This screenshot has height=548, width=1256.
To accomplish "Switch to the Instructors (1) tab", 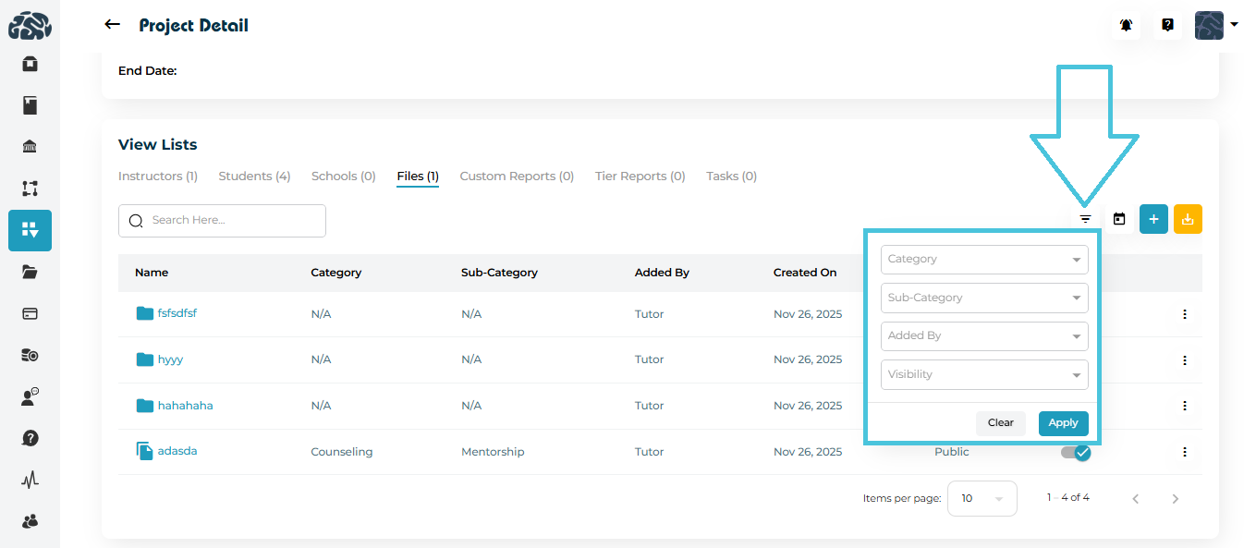I will click(158, 177).
